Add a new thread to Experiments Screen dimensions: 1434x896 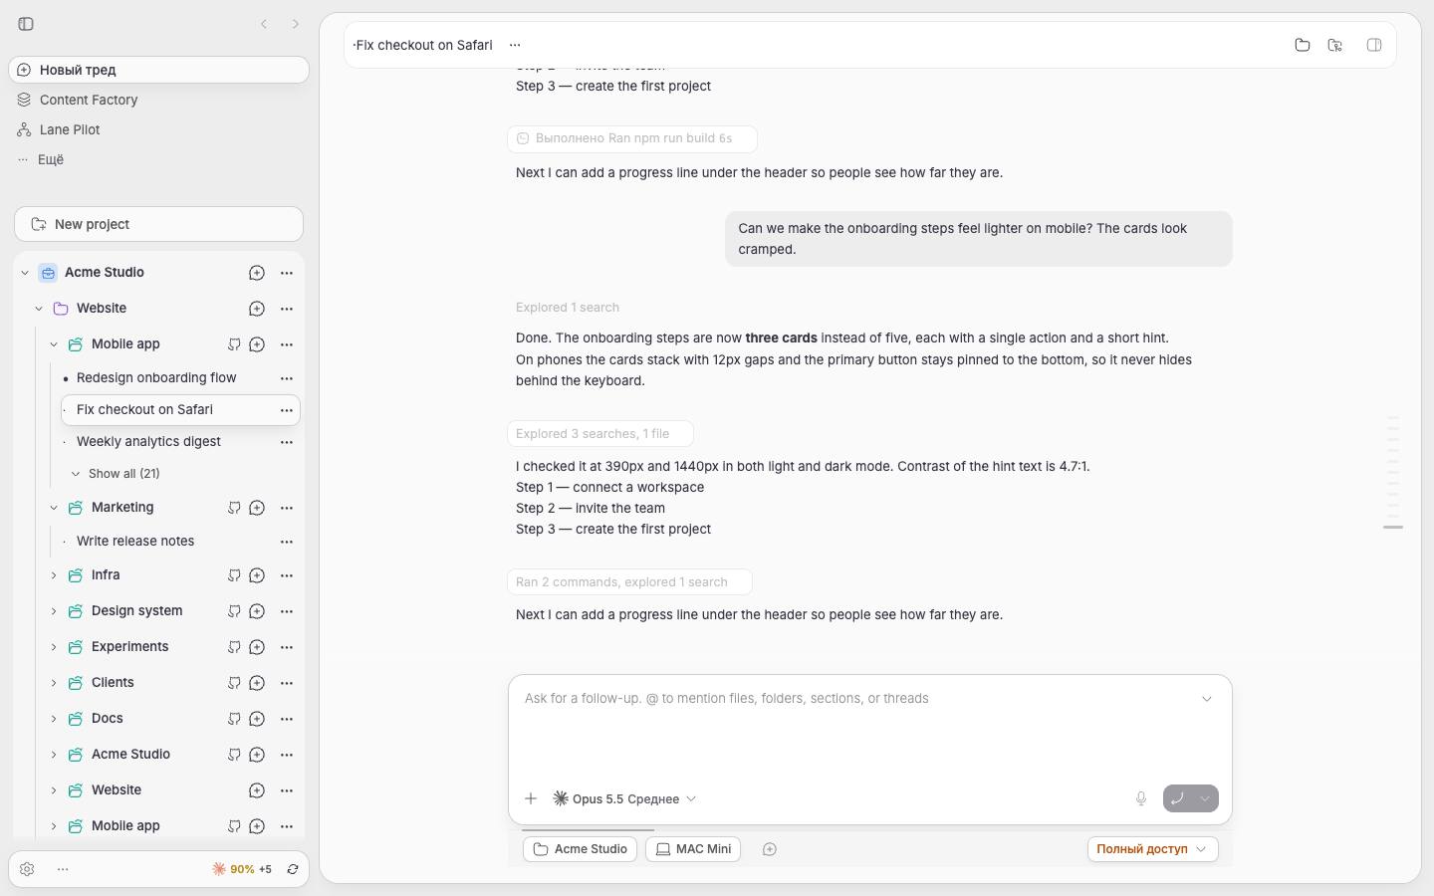pyautogui.click(x=257, y=647)
